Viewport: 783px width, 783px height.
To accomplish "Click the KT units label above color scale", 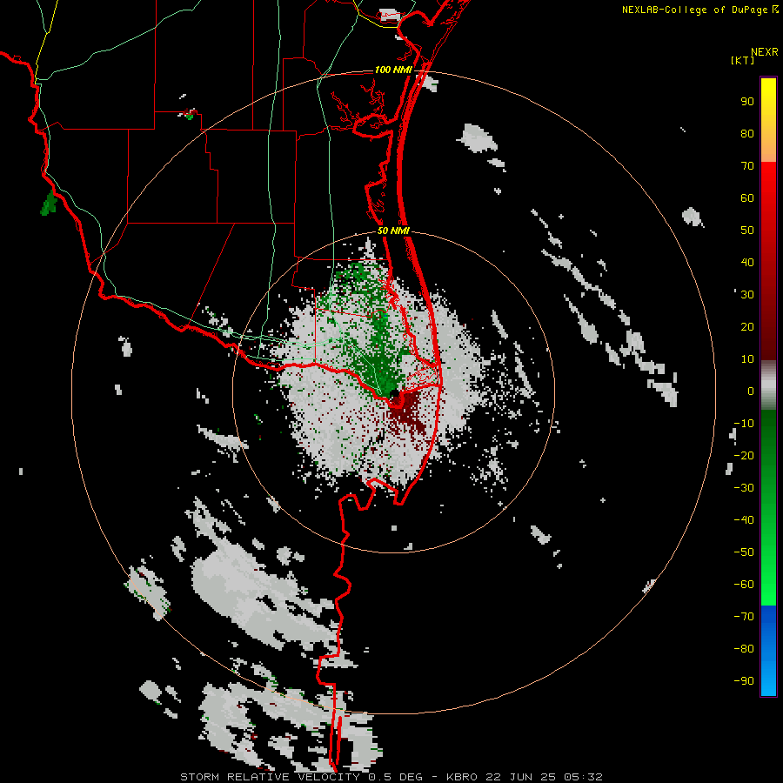I will click(742, 60).
